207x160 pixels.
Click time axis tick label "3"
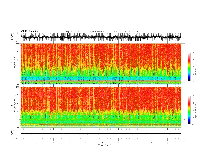coord(70,142)
